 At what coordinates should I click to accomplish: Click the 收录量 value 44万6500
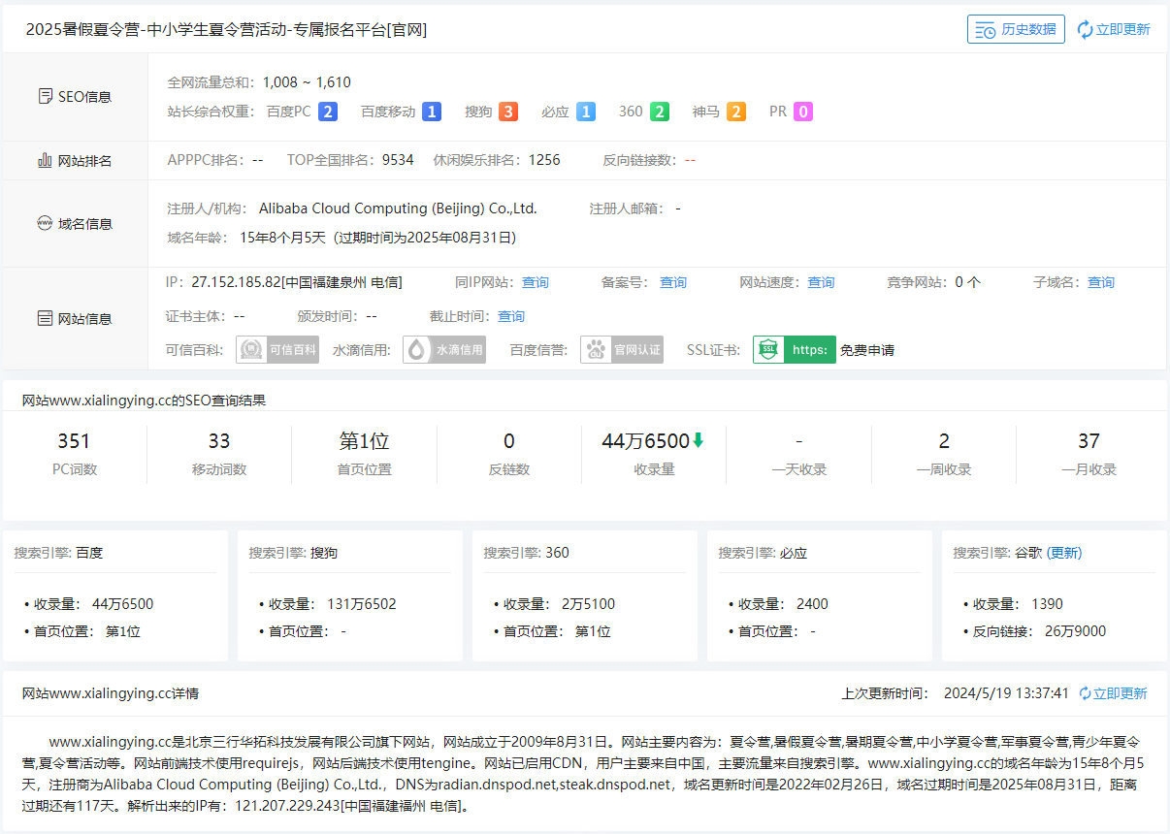point(645,441)
